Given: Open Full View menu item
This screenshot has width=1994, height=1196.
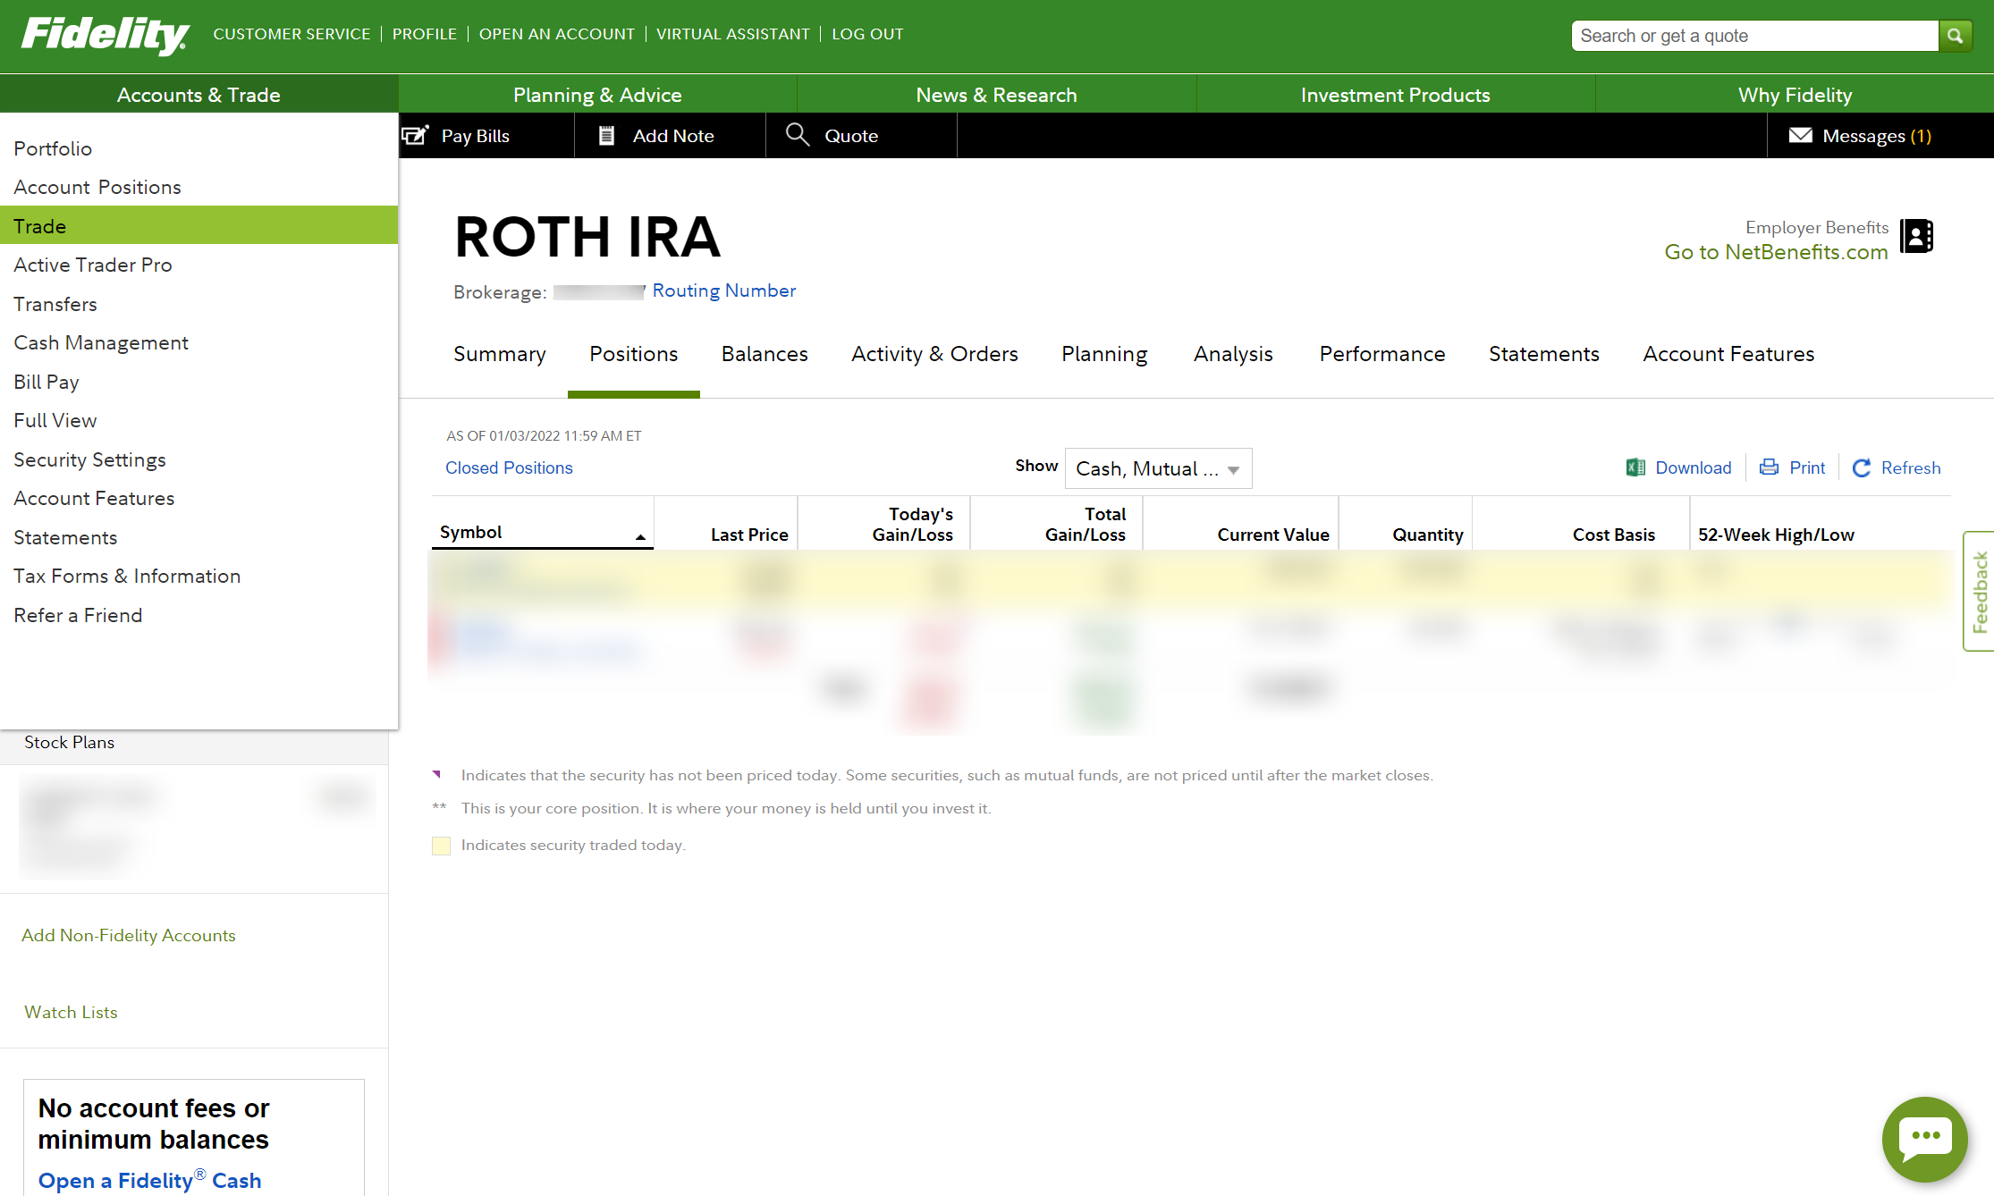Looking at the screenshot, I should coord(199,420).
